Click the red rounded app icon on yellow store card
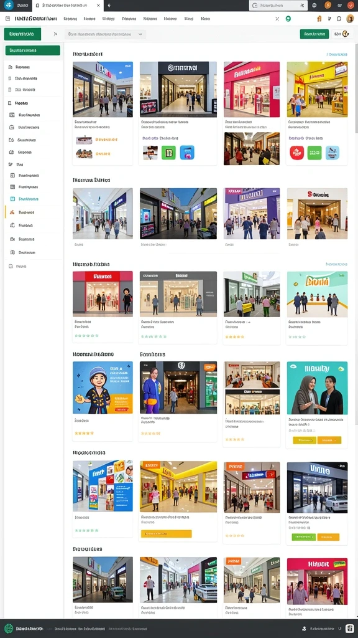Screen dimensions: 358x638 tap(296, 153)
